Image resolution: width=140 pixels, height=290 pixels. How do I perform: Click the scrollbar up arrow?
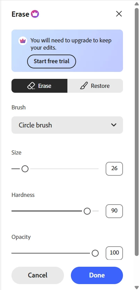coord(137,4)
